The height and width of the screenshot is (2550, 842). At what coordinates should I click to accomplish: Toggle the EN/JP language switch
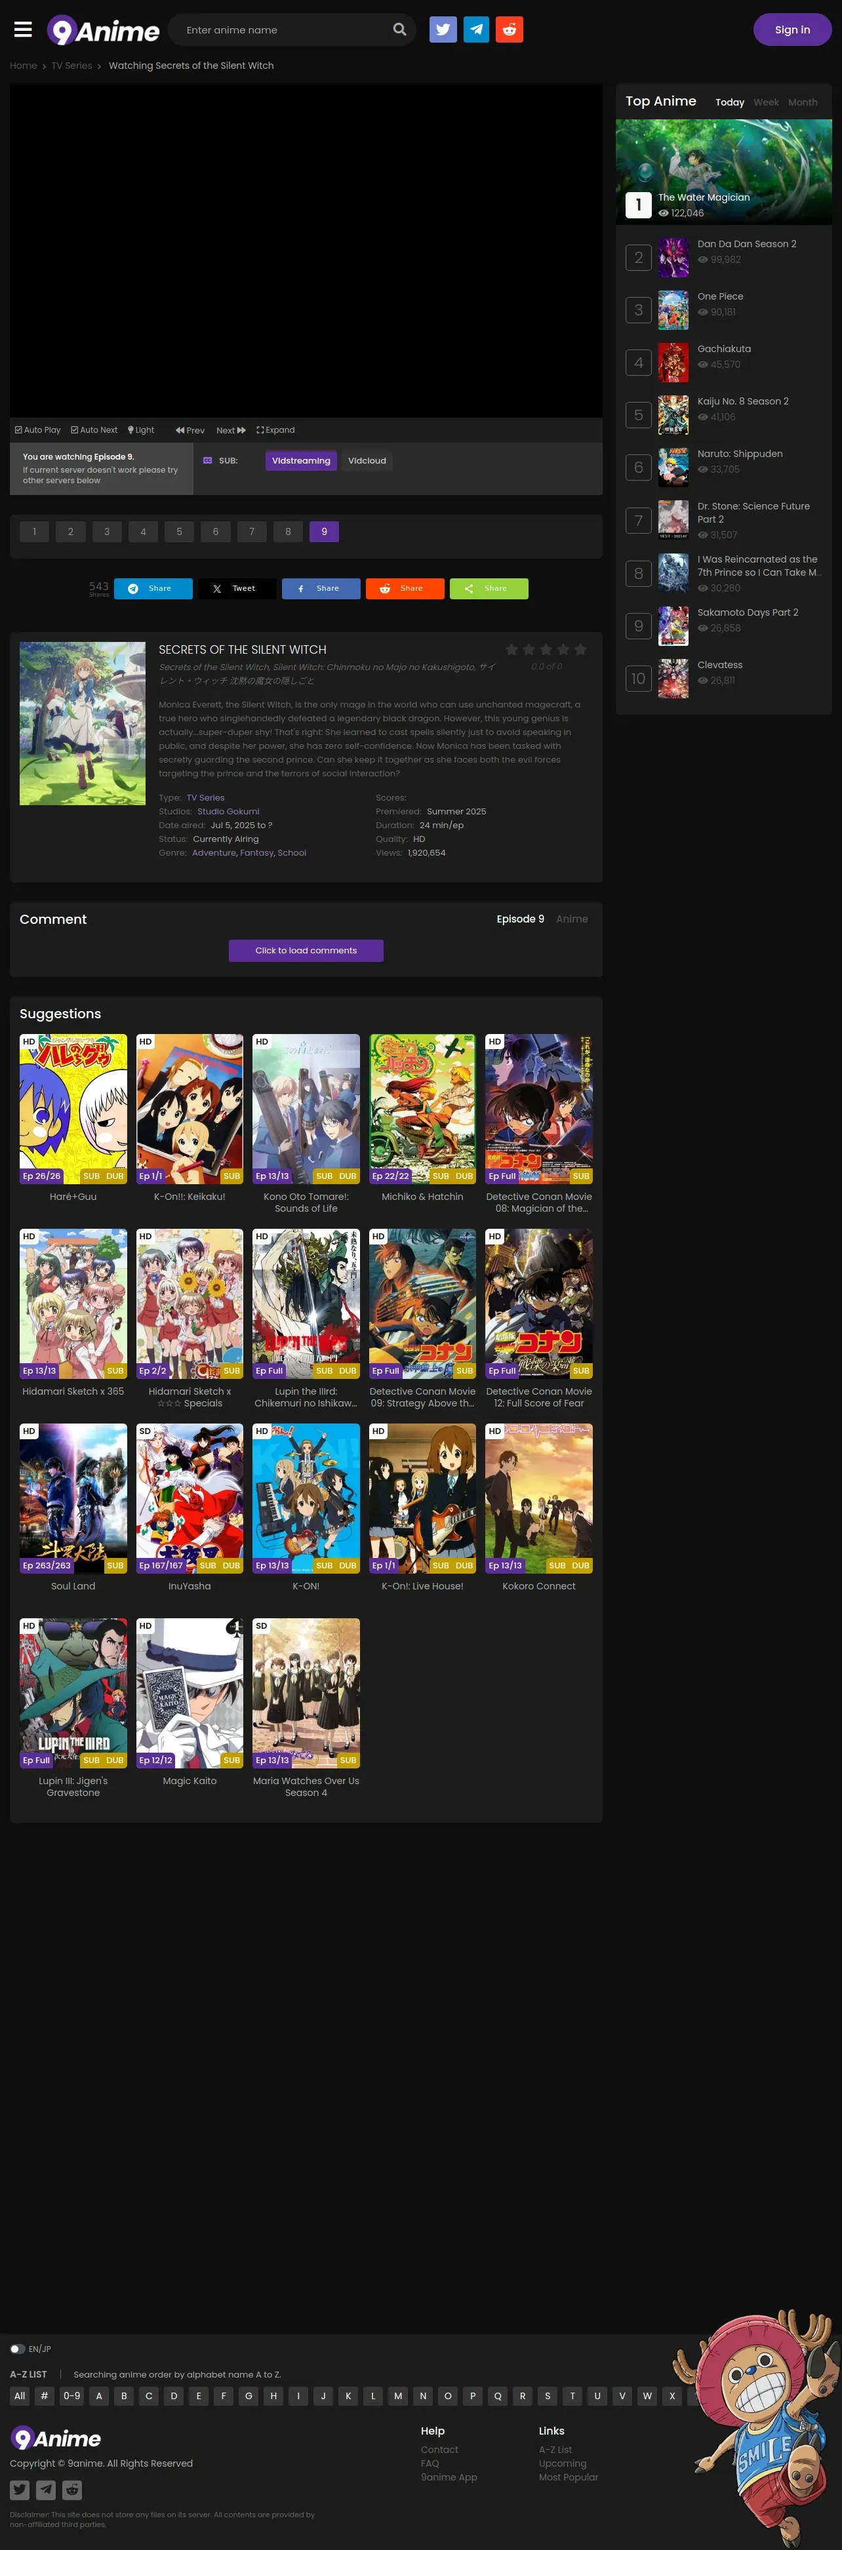click(17, 2348)
